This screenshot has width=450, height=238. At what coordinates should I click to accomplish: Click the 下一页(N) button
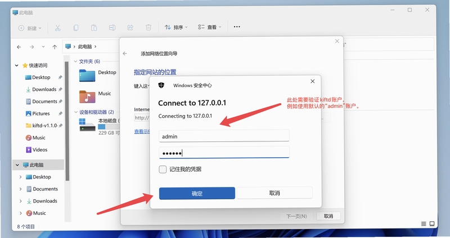tap(296, 216)
